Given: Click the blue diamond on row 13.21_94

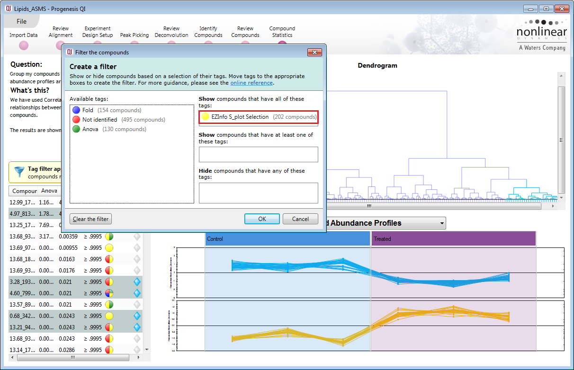Looking at the screenshot, I should [x=137, y=327].
